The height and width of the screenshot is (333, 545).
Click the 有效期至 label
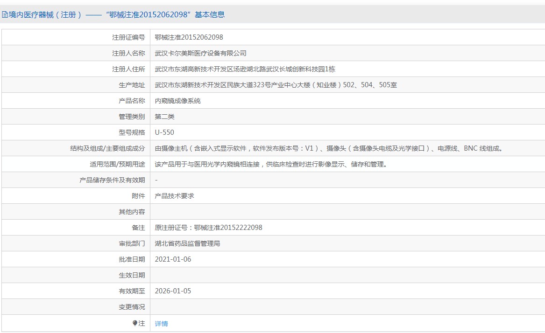pyautogui.click(x=132, y=291)
